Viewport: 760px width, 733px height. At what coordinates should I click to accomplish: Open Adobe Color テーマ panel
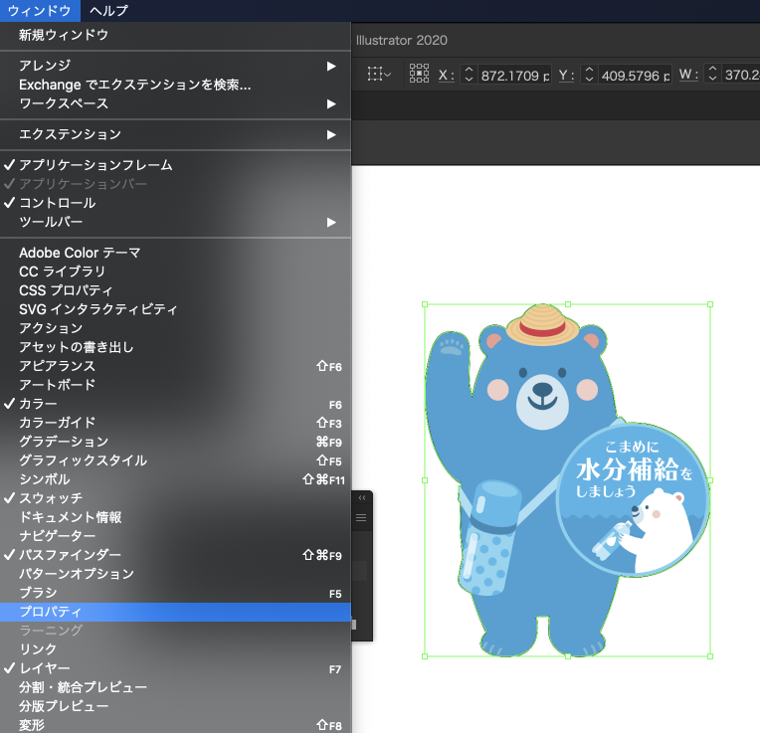(x=175, y=253)
